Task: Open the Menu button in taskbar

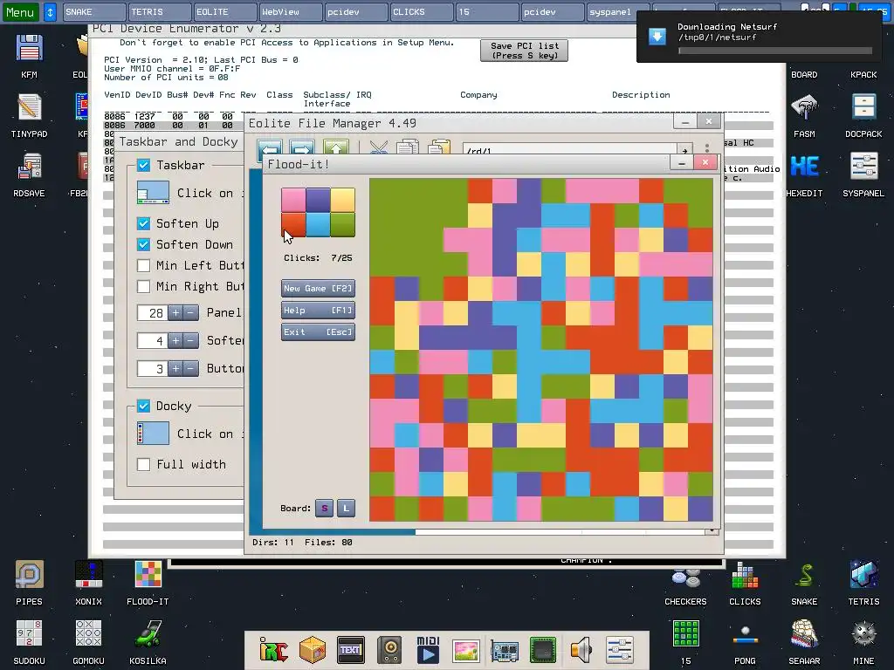Action: [x=21, y=12]
